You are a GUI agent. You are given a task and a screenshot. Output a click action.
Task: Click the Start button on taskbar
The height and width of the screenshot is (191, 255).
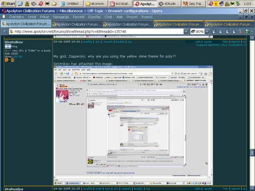[8, 3]
